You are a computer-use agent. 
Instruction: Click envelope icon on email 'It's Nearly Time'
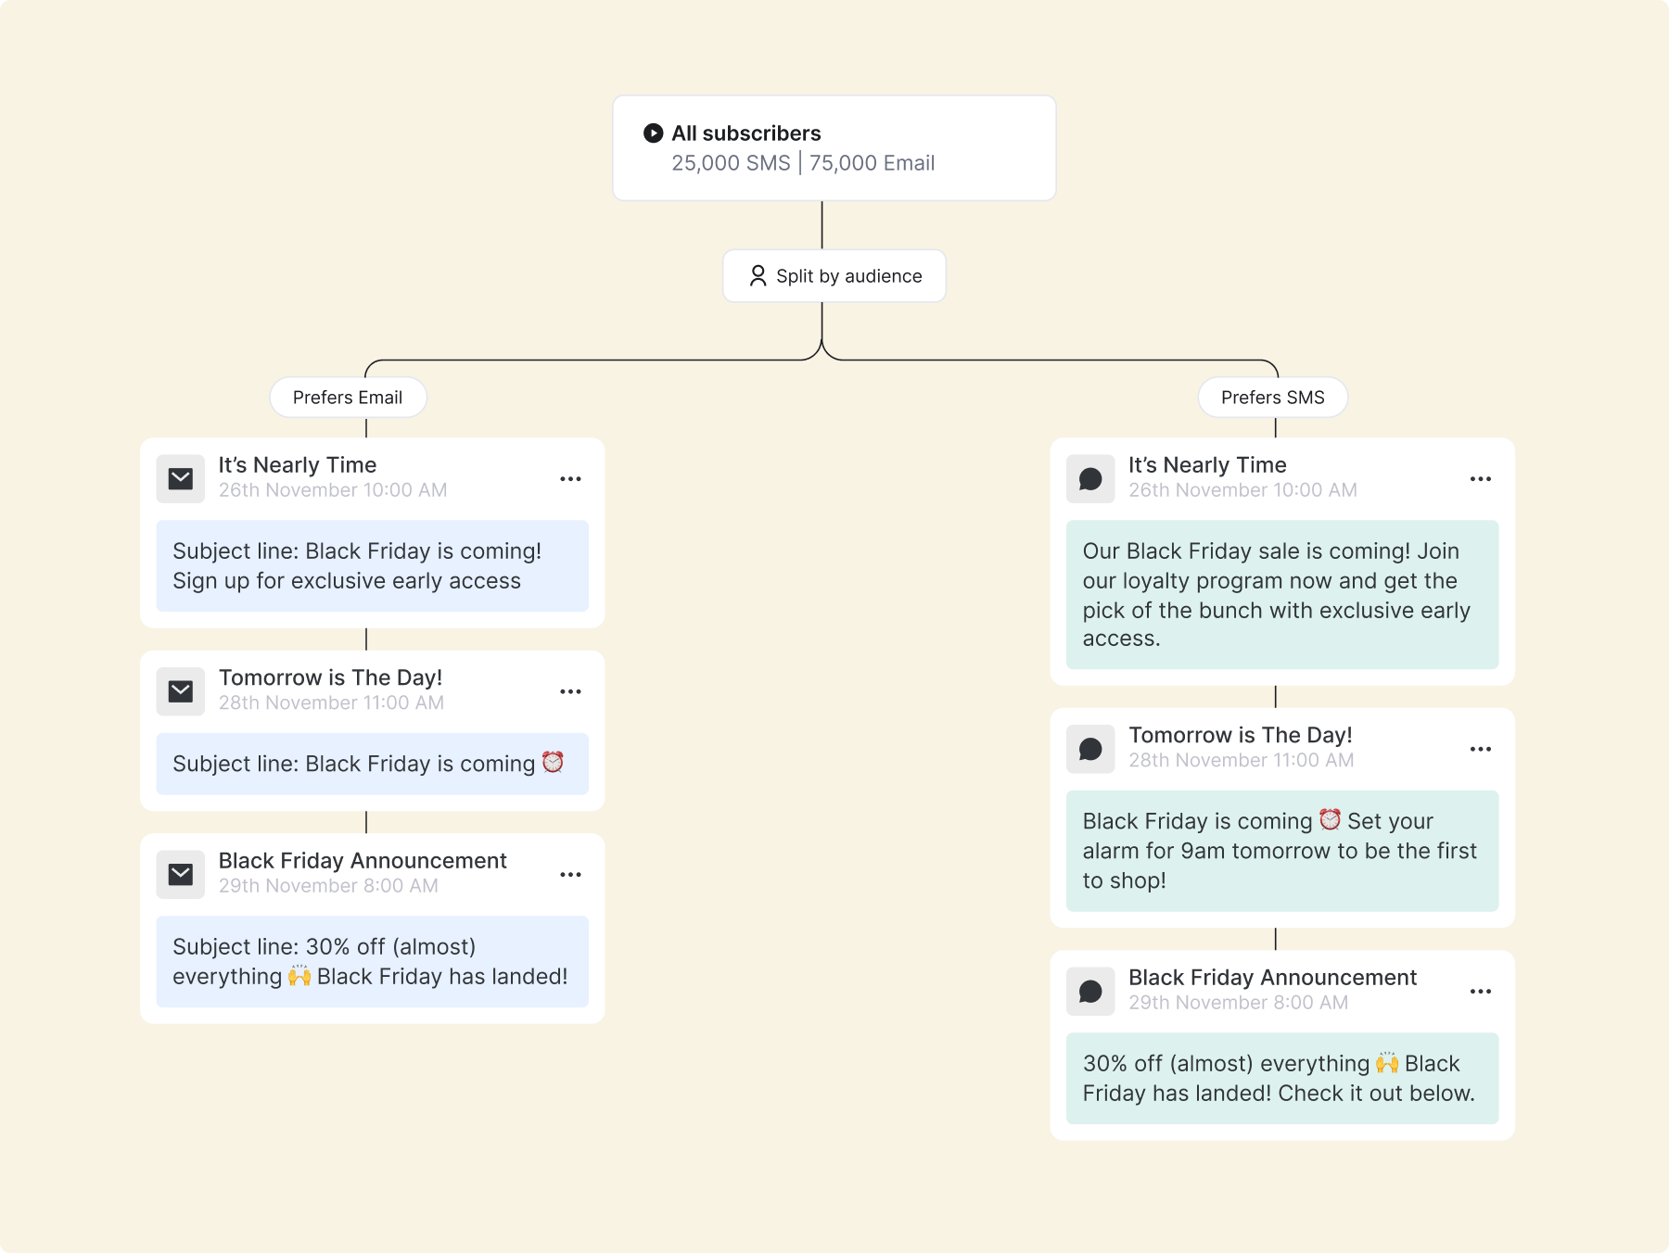click(x=181, y=479)
